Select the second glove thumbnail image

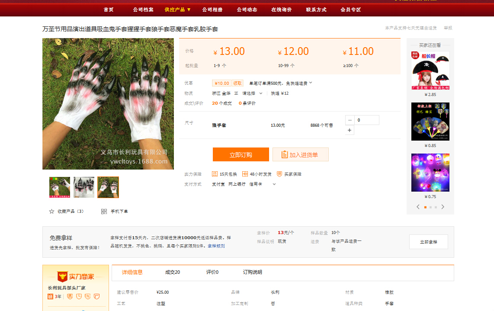tap(84, 187)
